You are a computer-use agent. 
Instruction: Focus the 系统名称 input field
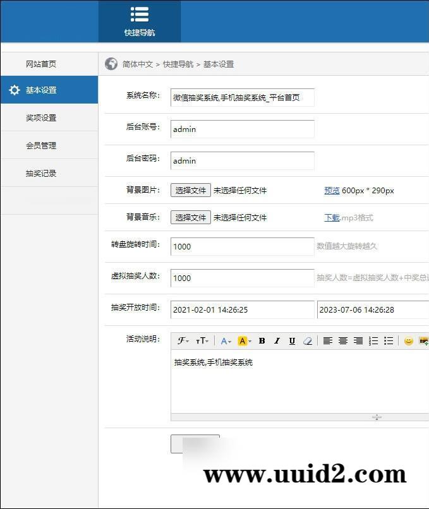tap(242, 97)
